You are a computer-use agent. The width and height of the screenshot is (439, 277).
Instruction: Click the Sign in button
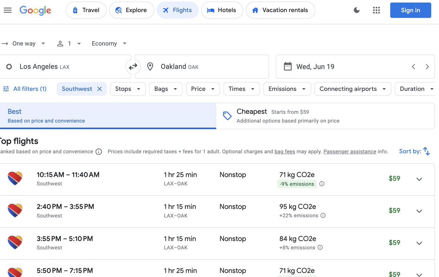pos(410,10)
